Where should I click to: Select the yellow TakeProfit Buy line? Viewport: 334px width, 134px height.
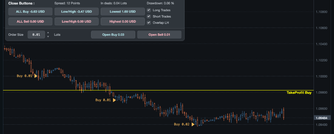click(158, 90)
